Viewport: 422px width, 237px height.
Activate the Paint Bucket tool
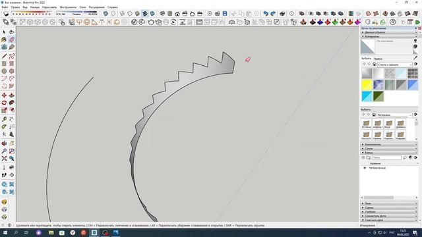(x=4, y=39)
